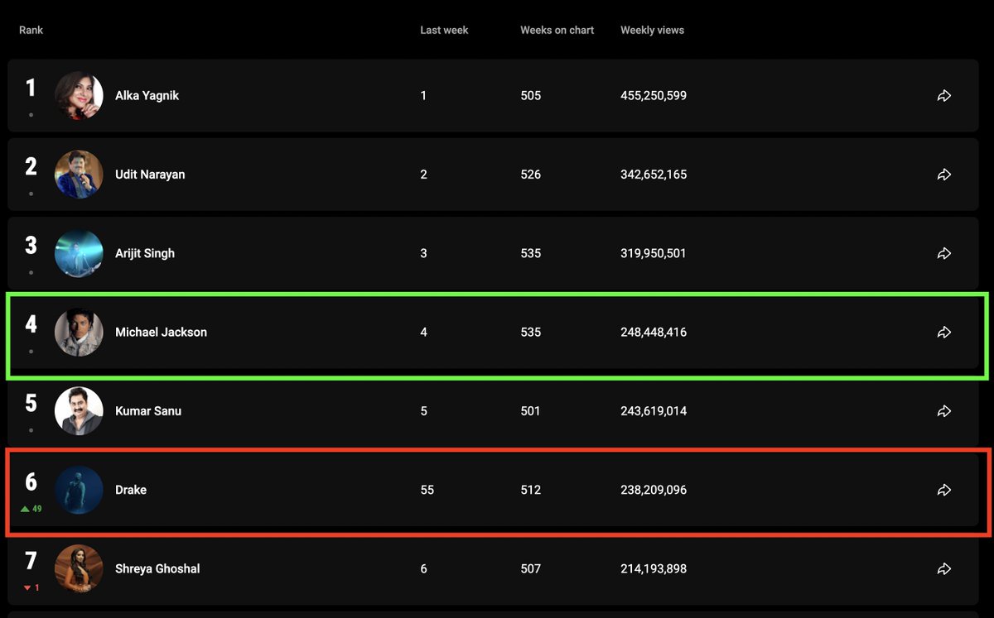Viewport: 994px width, 618px height.
Task: Open the Udit Narayan artist link
Action: 150,175
